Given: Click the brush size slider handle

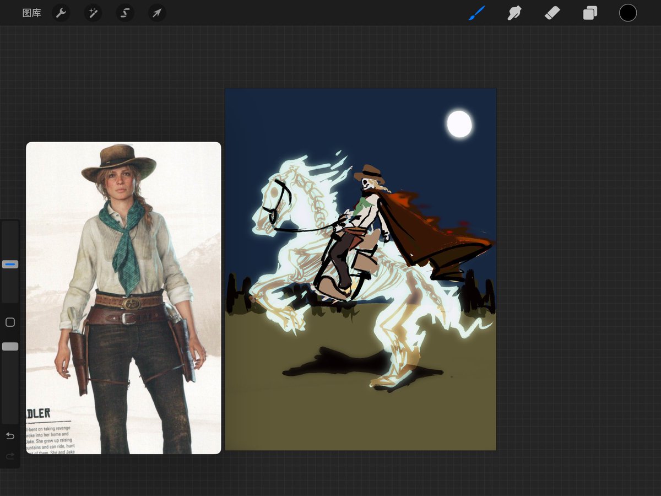Looking at the screenshot, I should point(10,265).
